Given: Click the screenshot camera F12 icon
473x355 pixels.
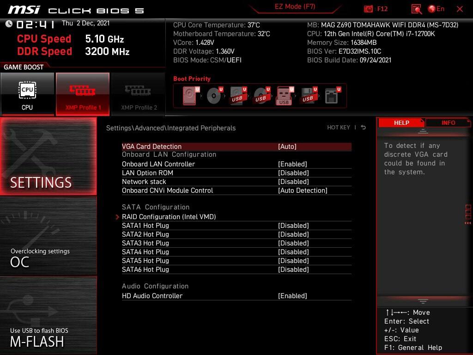Looking at the screenshot, I should (x=369, y=9).
